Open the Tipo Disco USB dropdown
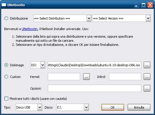 coord(29,107)
